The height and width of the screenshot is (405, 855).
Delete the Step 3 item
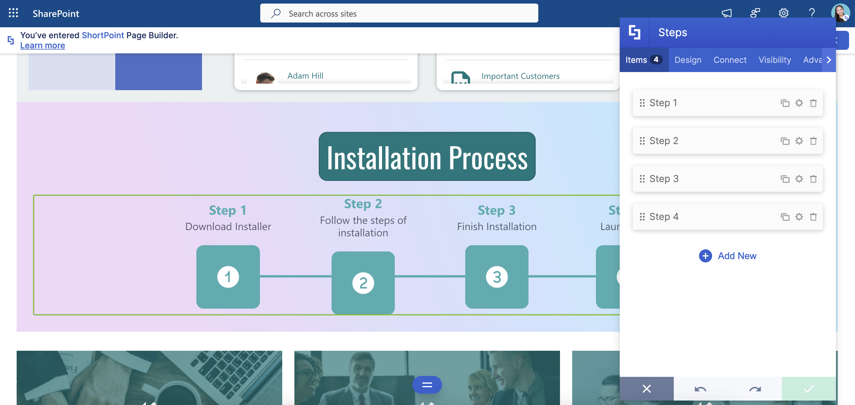(813, 179)
